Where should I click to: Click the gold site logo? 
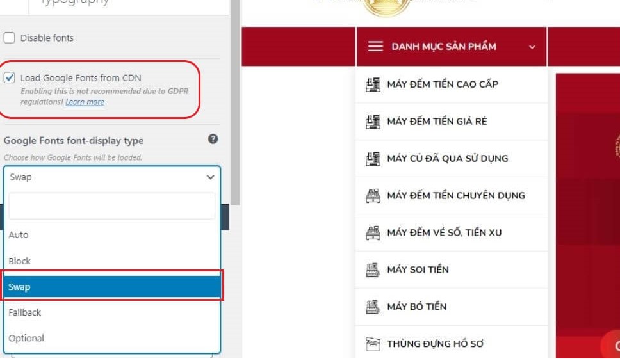point(386,8)
